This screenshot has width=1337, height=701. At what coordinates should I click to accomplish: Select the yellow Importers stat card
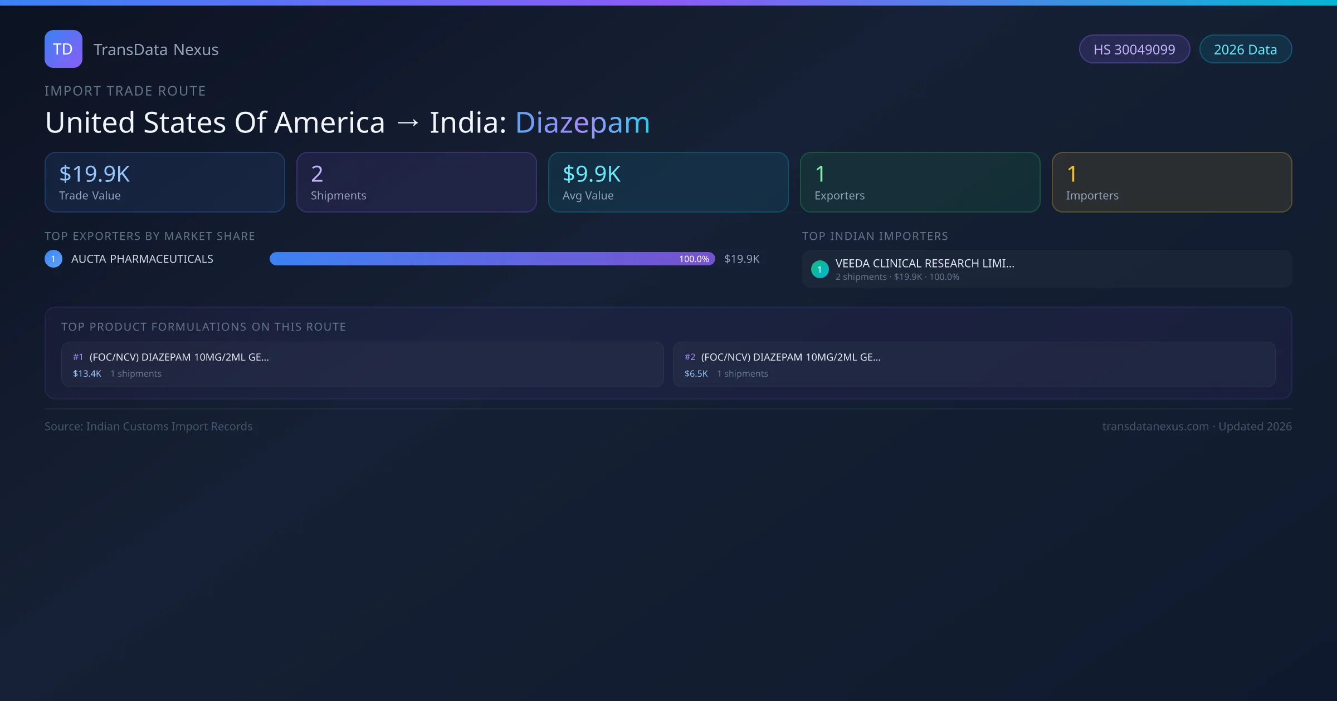[x=1172, y=182]
